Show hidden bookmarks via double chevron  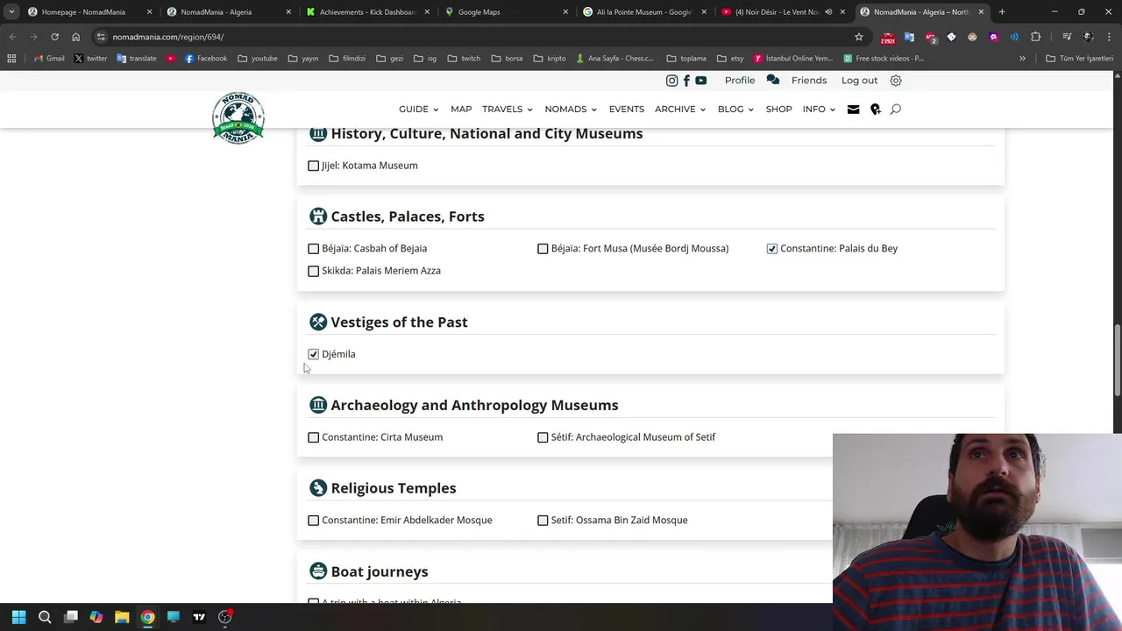(1022, 59)
